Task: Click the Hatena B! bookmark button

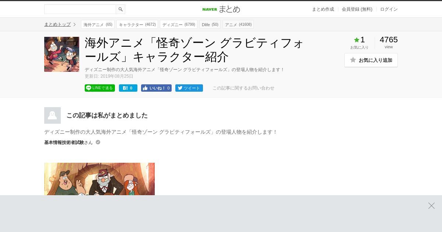Action: 128,88
